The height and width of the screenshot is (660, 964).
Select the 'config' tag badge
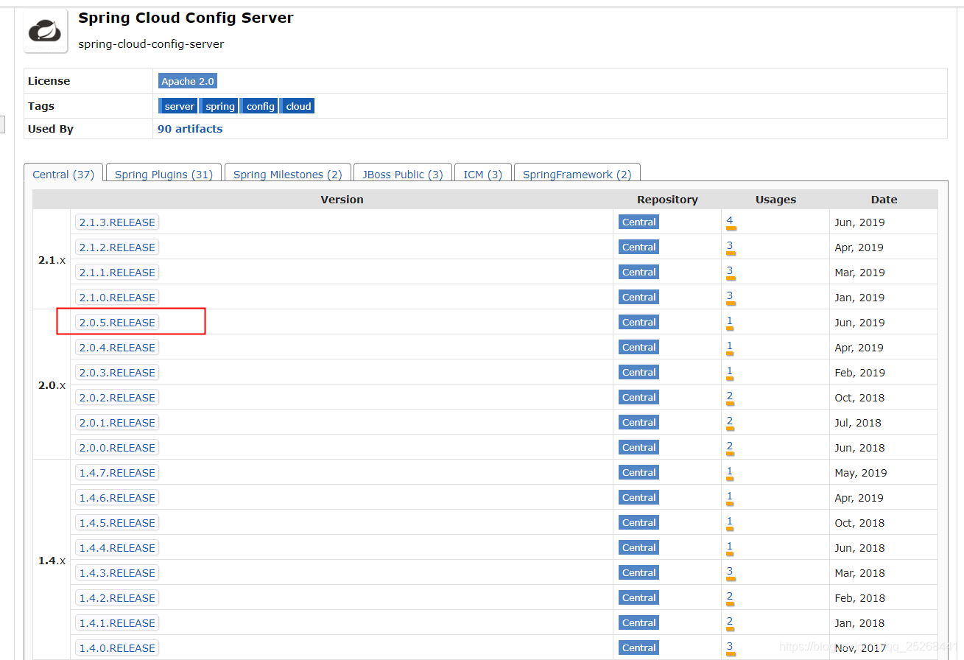tap(259, 105)
